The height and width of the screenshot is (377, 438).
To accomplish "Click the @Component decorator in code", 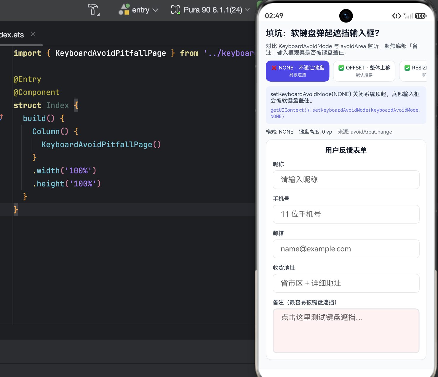I will (x=37, y=92).
